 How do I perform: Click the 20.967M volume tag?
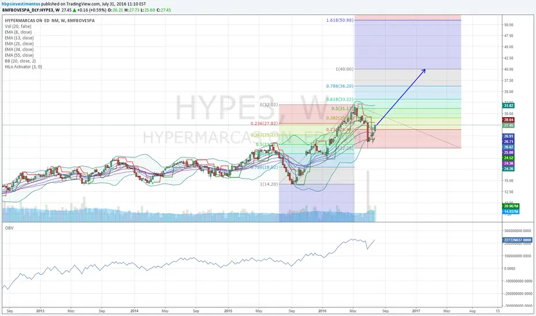(511, 206)
